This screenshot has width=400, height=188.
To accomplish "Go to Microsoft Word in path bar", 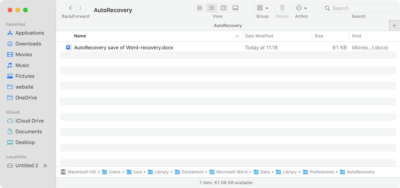I will 228,172.
